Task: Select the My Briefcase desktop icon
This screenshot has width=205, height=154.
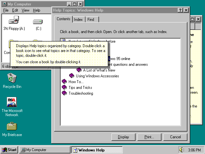Action: (x=12, y=126)
